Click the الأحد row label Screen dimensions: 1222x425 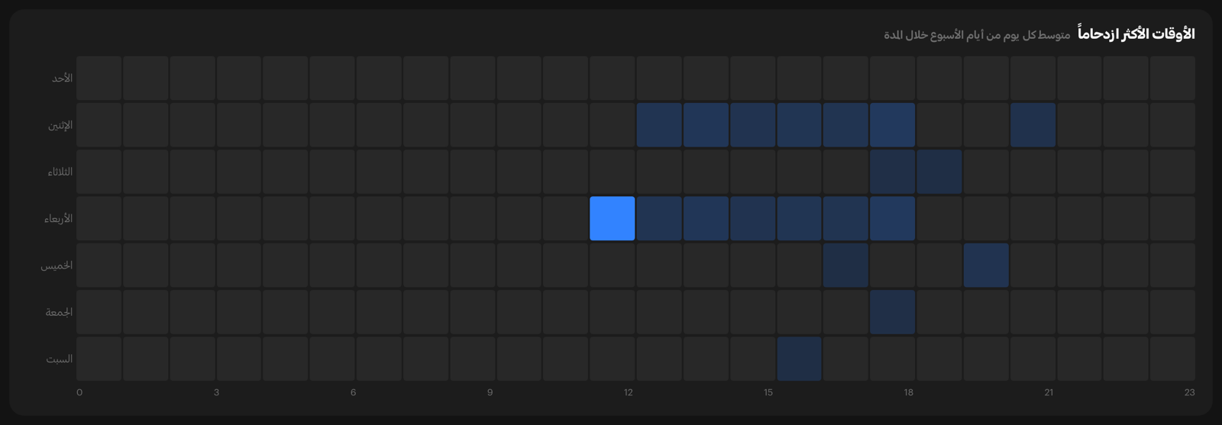point(62,79)
